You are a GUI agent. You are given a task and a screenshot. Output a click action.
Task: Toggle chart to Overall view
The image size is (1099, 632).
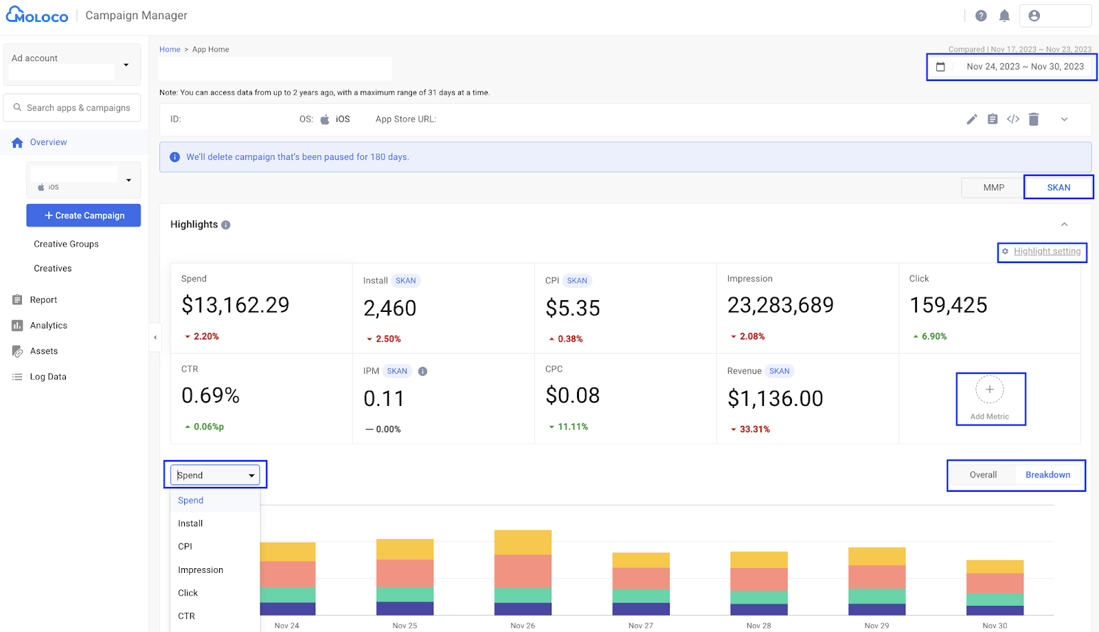tap(983, 475)
